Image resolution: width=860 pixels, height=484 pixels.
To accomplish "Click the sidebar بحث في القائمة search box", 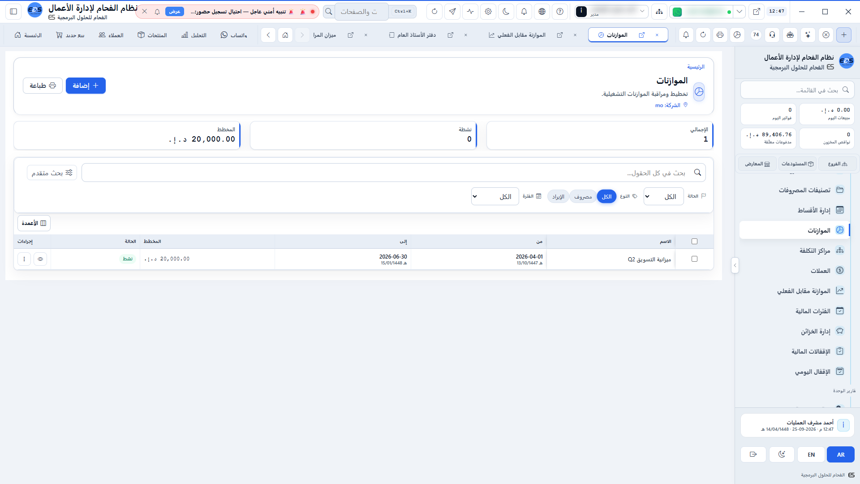I will 797,90.
